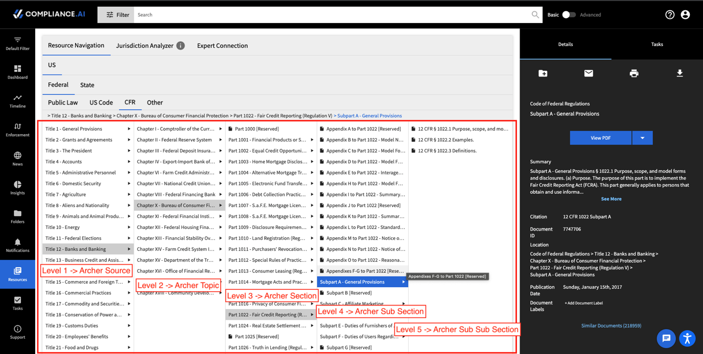Add document to folder icon
The width and height of the screenshot is (703, 354).
coord(543,73)
